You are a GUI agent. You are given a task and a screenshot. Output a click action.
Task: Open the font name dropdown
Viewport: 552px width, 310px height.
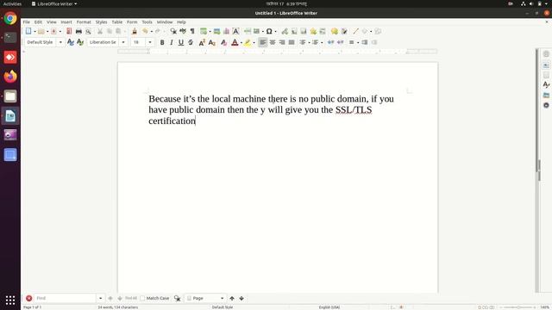[x=123, y=42]
